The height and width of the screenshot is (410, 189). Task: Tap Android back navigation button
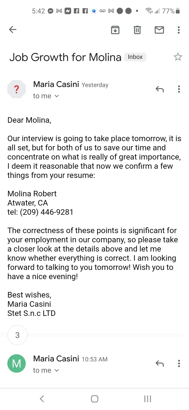42,399
